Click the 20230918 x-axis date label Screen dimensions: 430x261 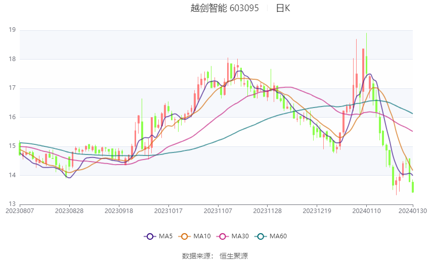click(x=119, y=211)
